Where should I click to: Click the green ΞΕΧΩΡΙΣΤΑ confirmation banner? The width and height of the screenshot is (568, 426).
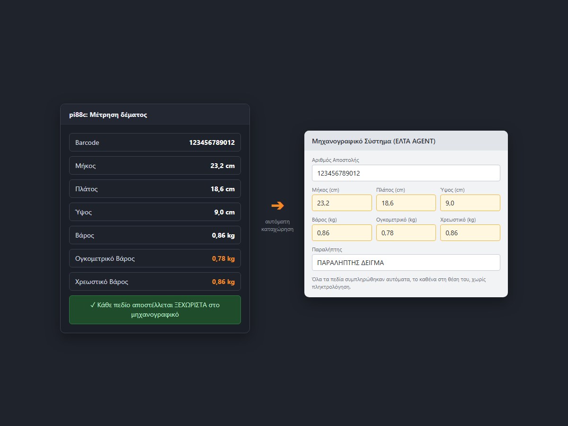point(155,310)
